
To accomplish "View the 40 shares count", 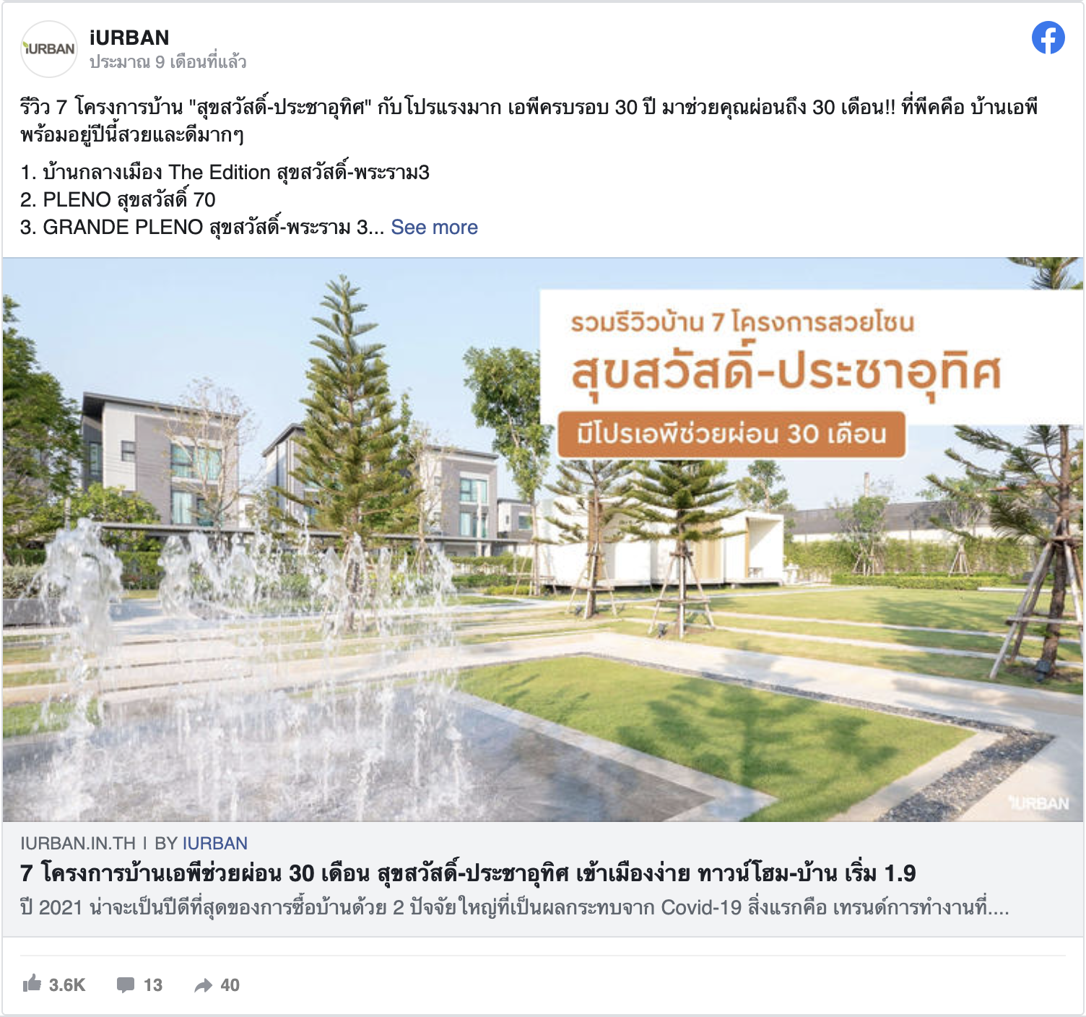I will 230,985.
